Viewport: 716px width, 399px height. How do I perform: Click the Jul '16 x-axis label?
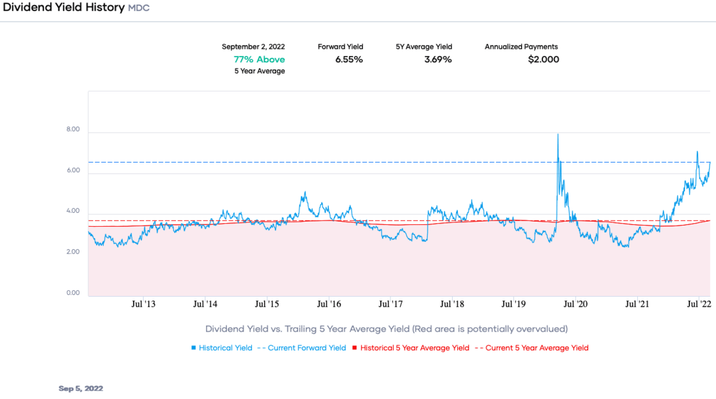[x=329, y=304]
